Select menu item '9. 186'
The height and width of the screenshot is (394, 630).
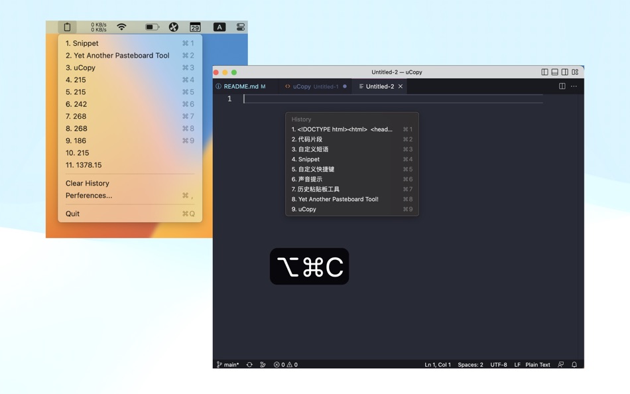point(130,141)
